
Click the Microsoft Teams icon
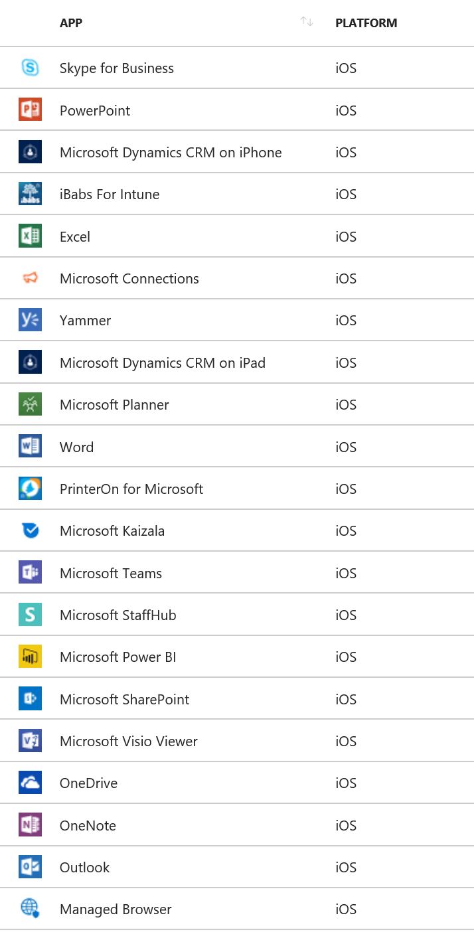click(x=30, y=572)
